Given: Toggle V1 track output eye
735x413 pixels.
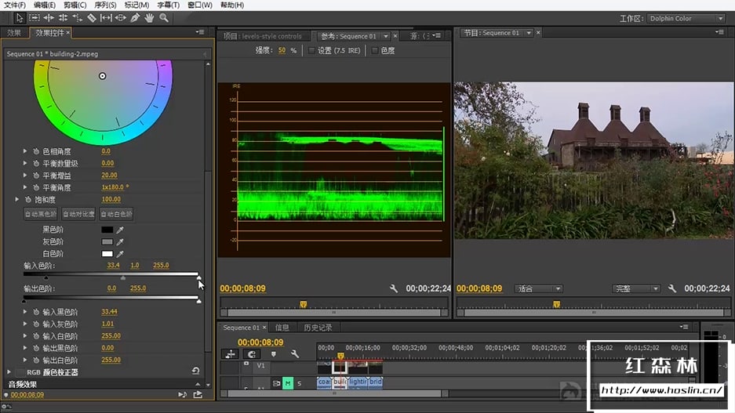Looking at the screenshot, I should coord(246,364).
